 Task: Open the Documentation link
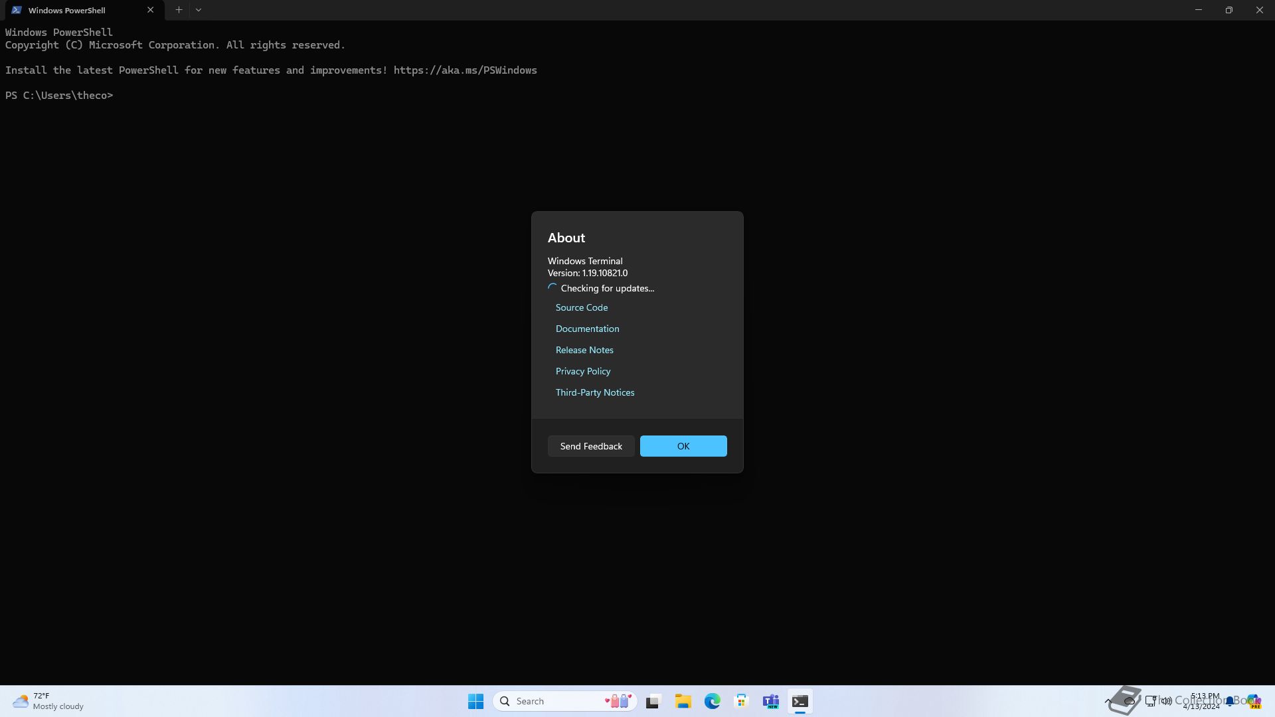pos(587,329)
